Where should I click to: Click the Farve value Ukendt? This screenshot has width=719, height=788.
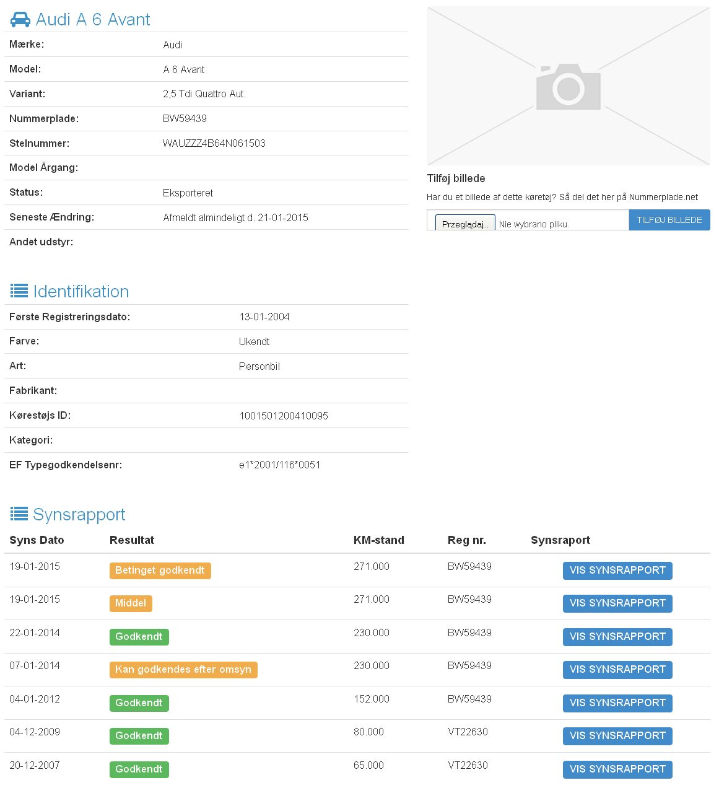255,341
